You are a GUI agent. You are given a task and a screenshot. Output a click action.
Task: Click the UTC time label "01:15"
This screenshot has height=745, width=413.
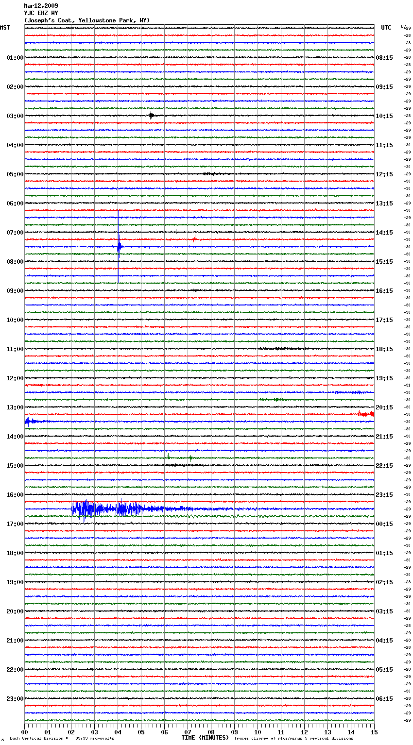(384, 553)
